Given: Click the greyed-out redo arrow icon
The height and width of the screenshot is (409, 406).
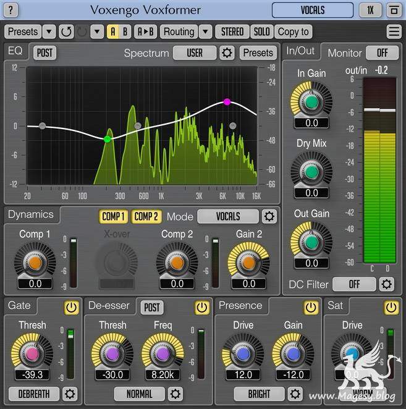Looking at the screenshot, I should (x=82, y=32).
